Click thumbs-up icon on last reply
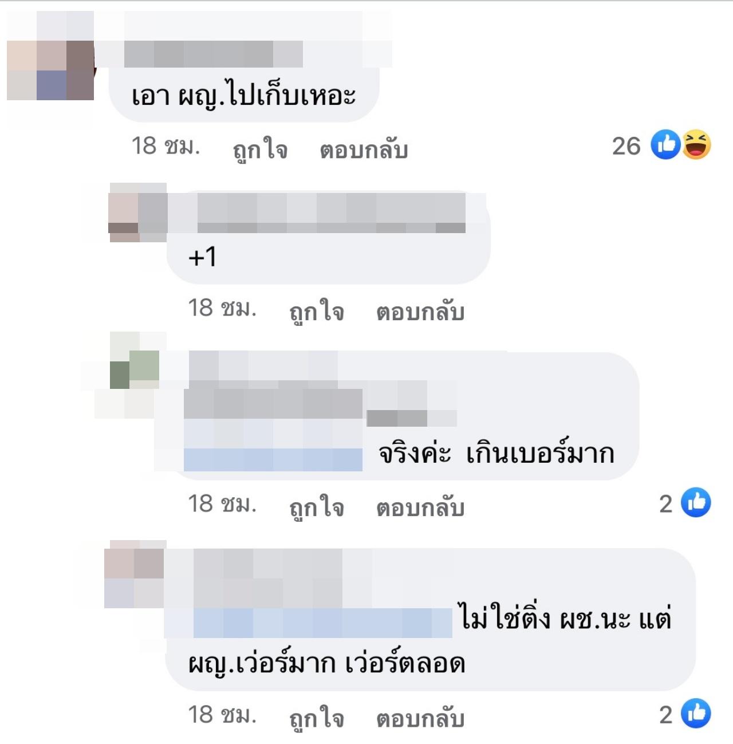 pos(696,714)
